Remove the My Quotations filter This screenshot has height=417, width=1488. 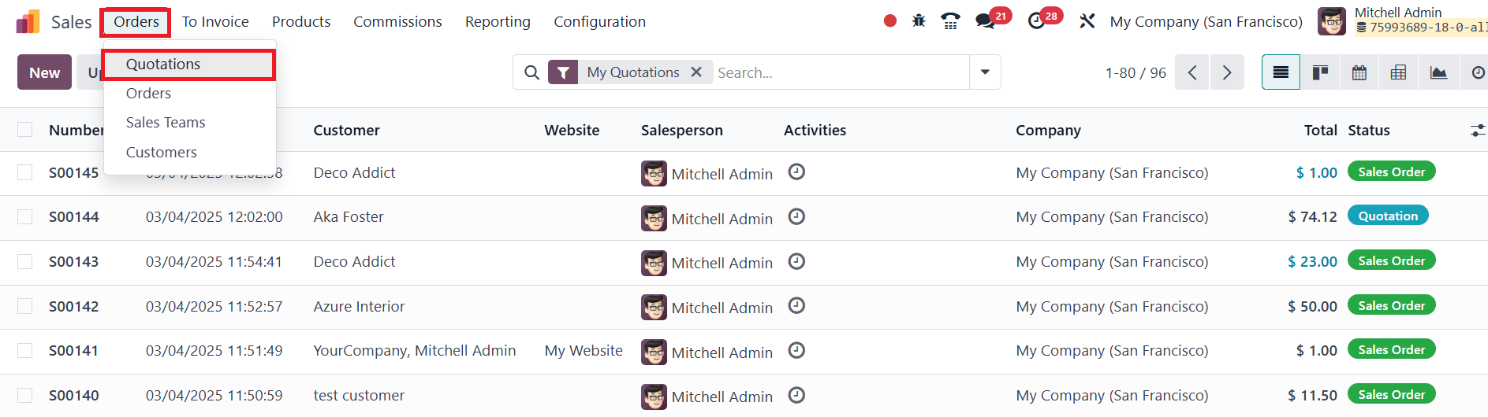point(696,72)
